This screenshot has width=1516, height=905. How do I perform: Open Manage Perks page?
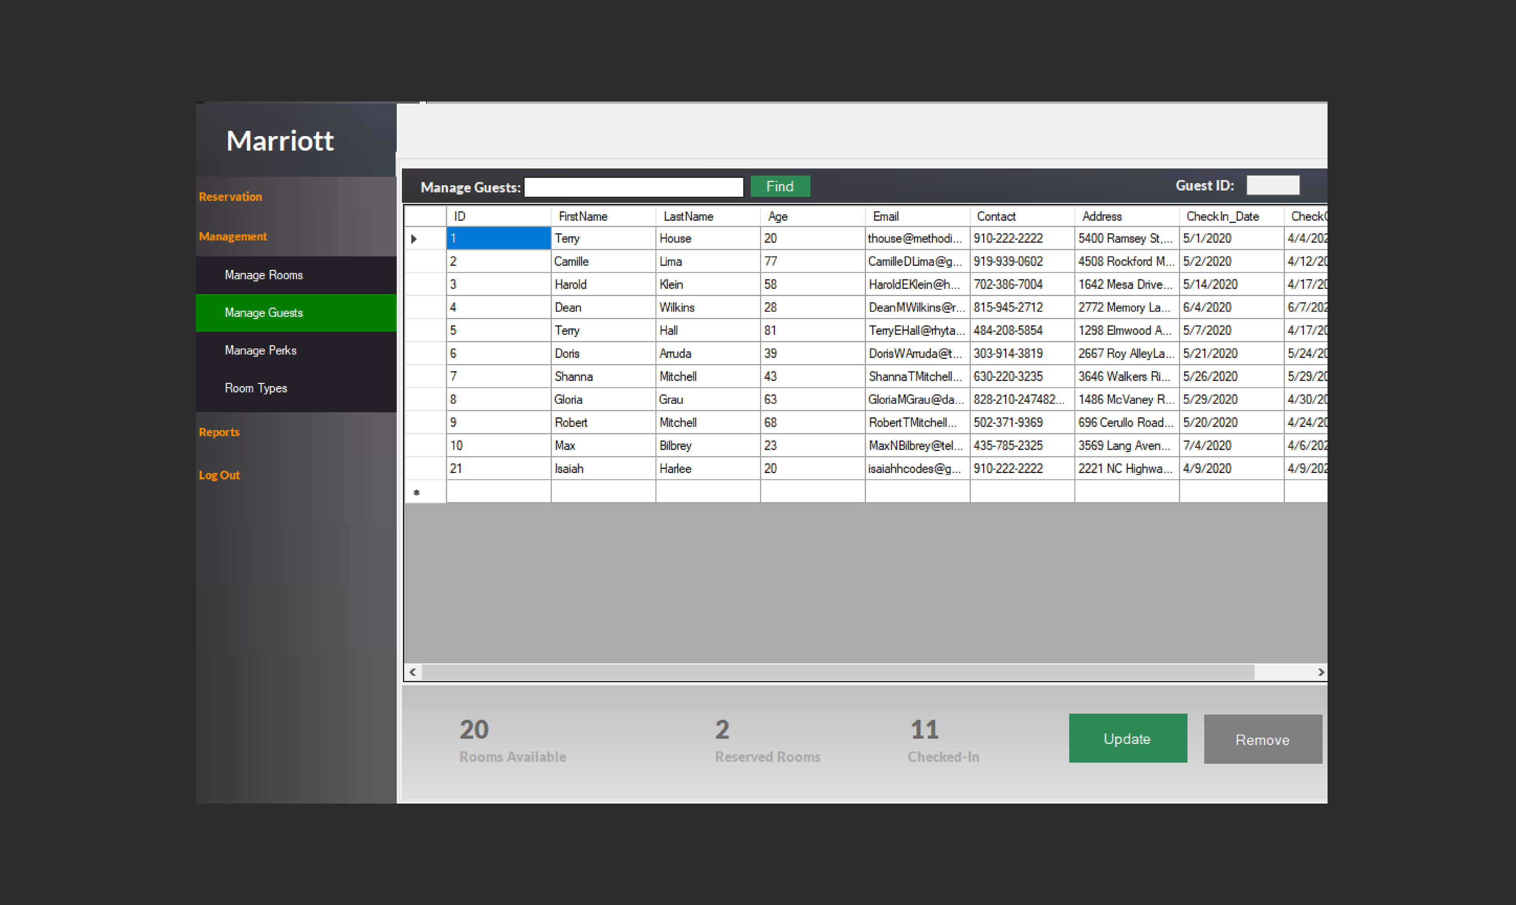(296, 351)
